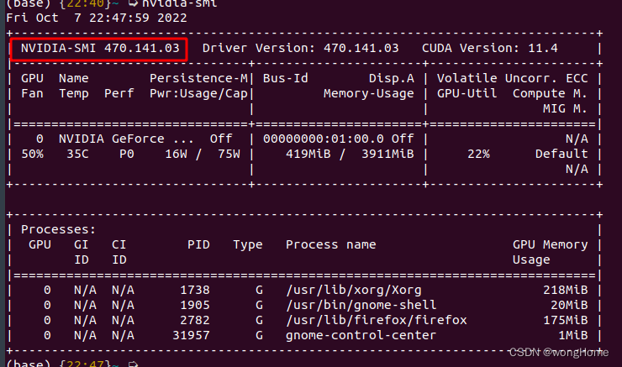622x367 pixels.
Task: Click process '/usr/lib/firefox/firefox'
Action: click(376, 320)
